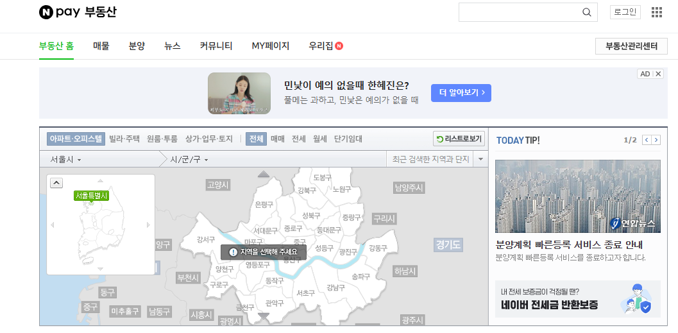
Task: Select 아파트·오피스텔 property type
Action: (76, 139)
